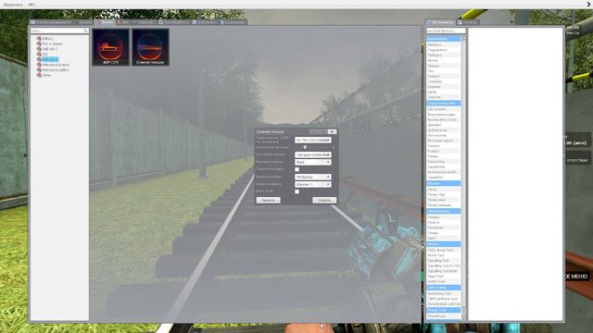593x333 pixels.
Task: Select the Динамит tool in the tool list
Action: tap(443, 125)
